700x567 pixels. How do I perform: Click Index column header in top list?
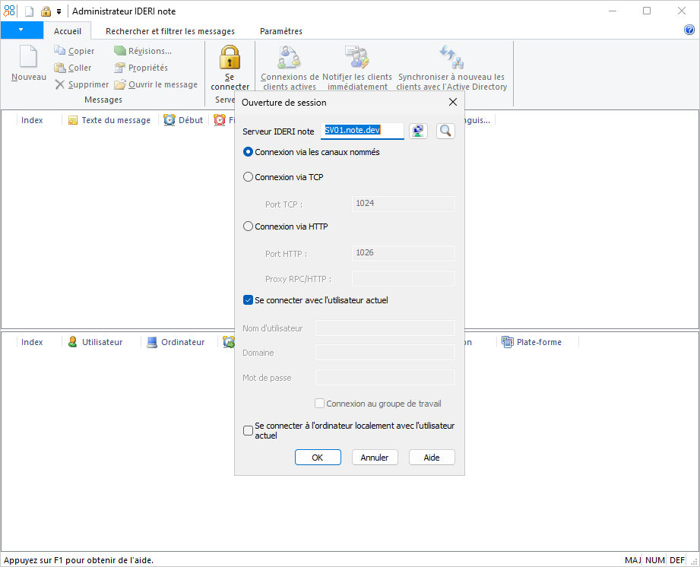(32, 120)
